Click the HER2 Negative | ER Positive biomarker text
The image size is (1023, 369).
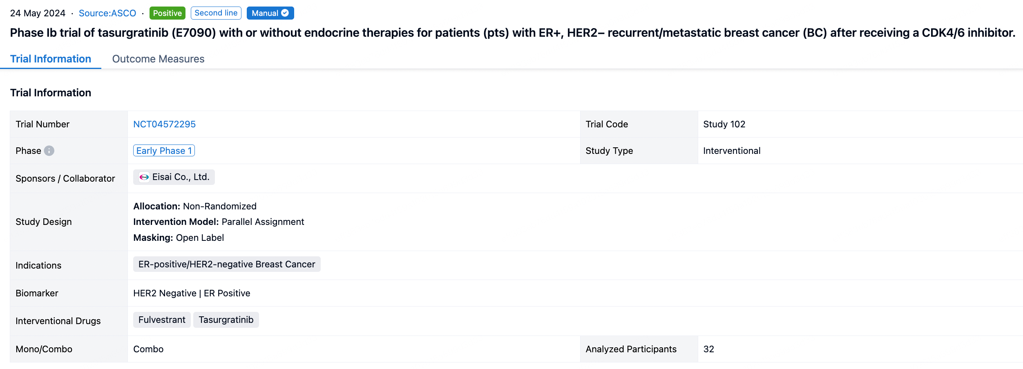(192, 293)
